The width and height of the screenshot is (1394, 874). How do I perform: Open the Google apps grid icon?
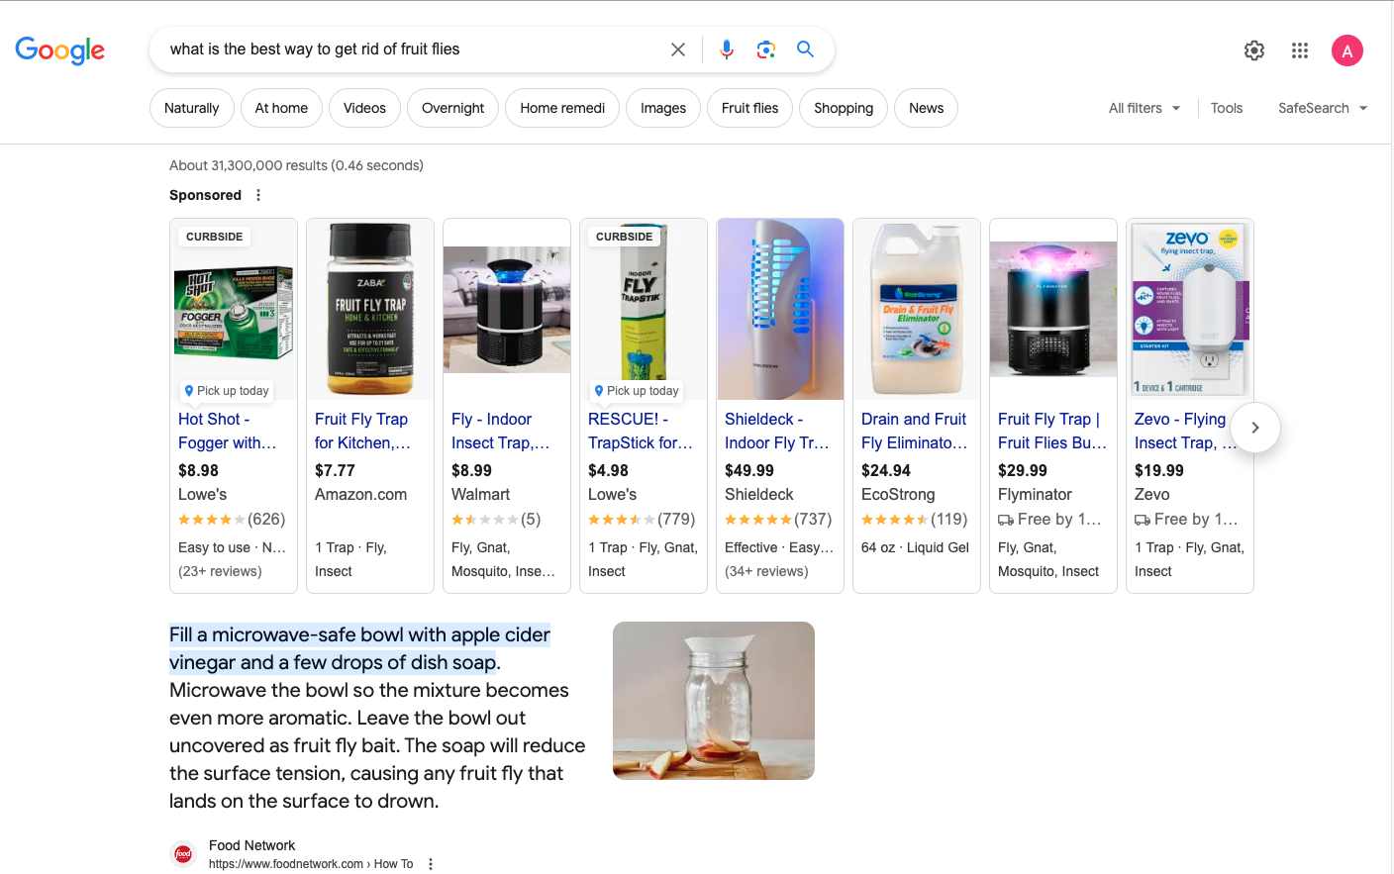[x=1300, y=49]
